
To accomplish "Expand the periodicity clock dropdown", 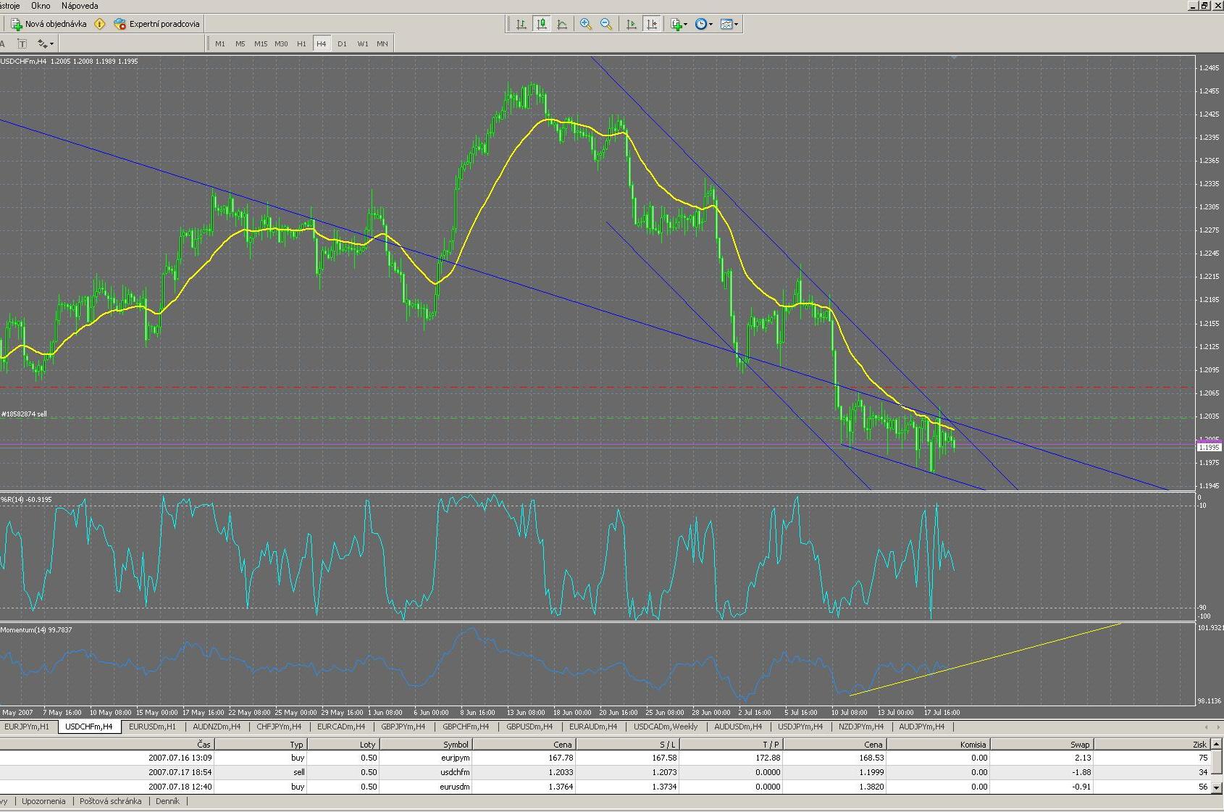I will (704, 24).
